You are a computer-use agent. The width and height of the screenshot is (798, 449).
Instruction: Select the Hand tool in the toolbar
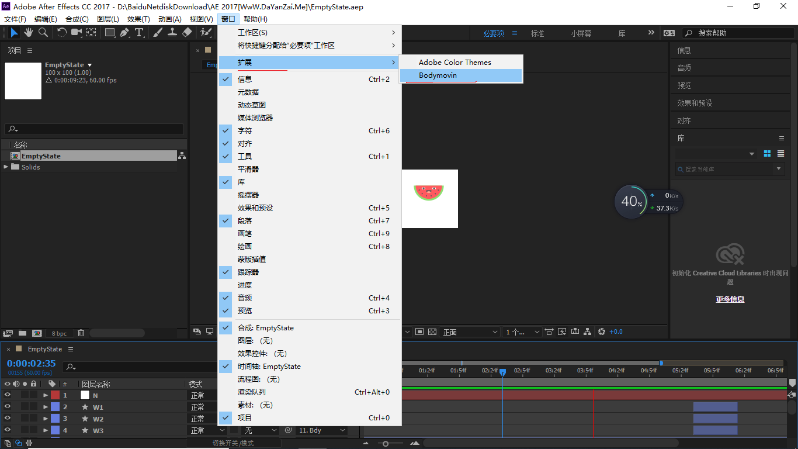(x=28, y=33)
